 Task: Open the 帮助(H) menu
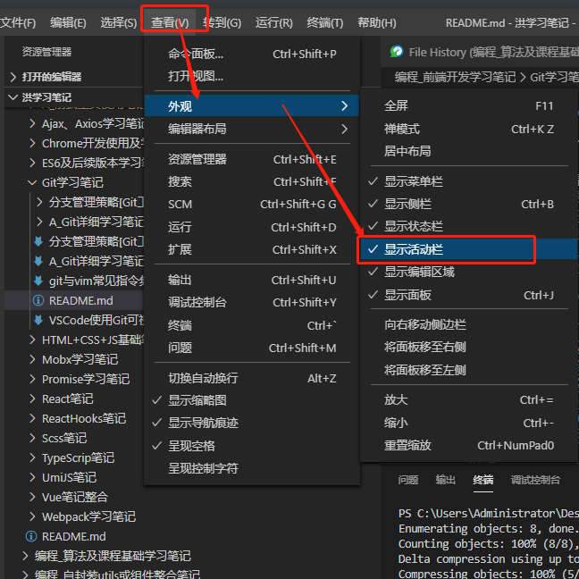point(377,23)
